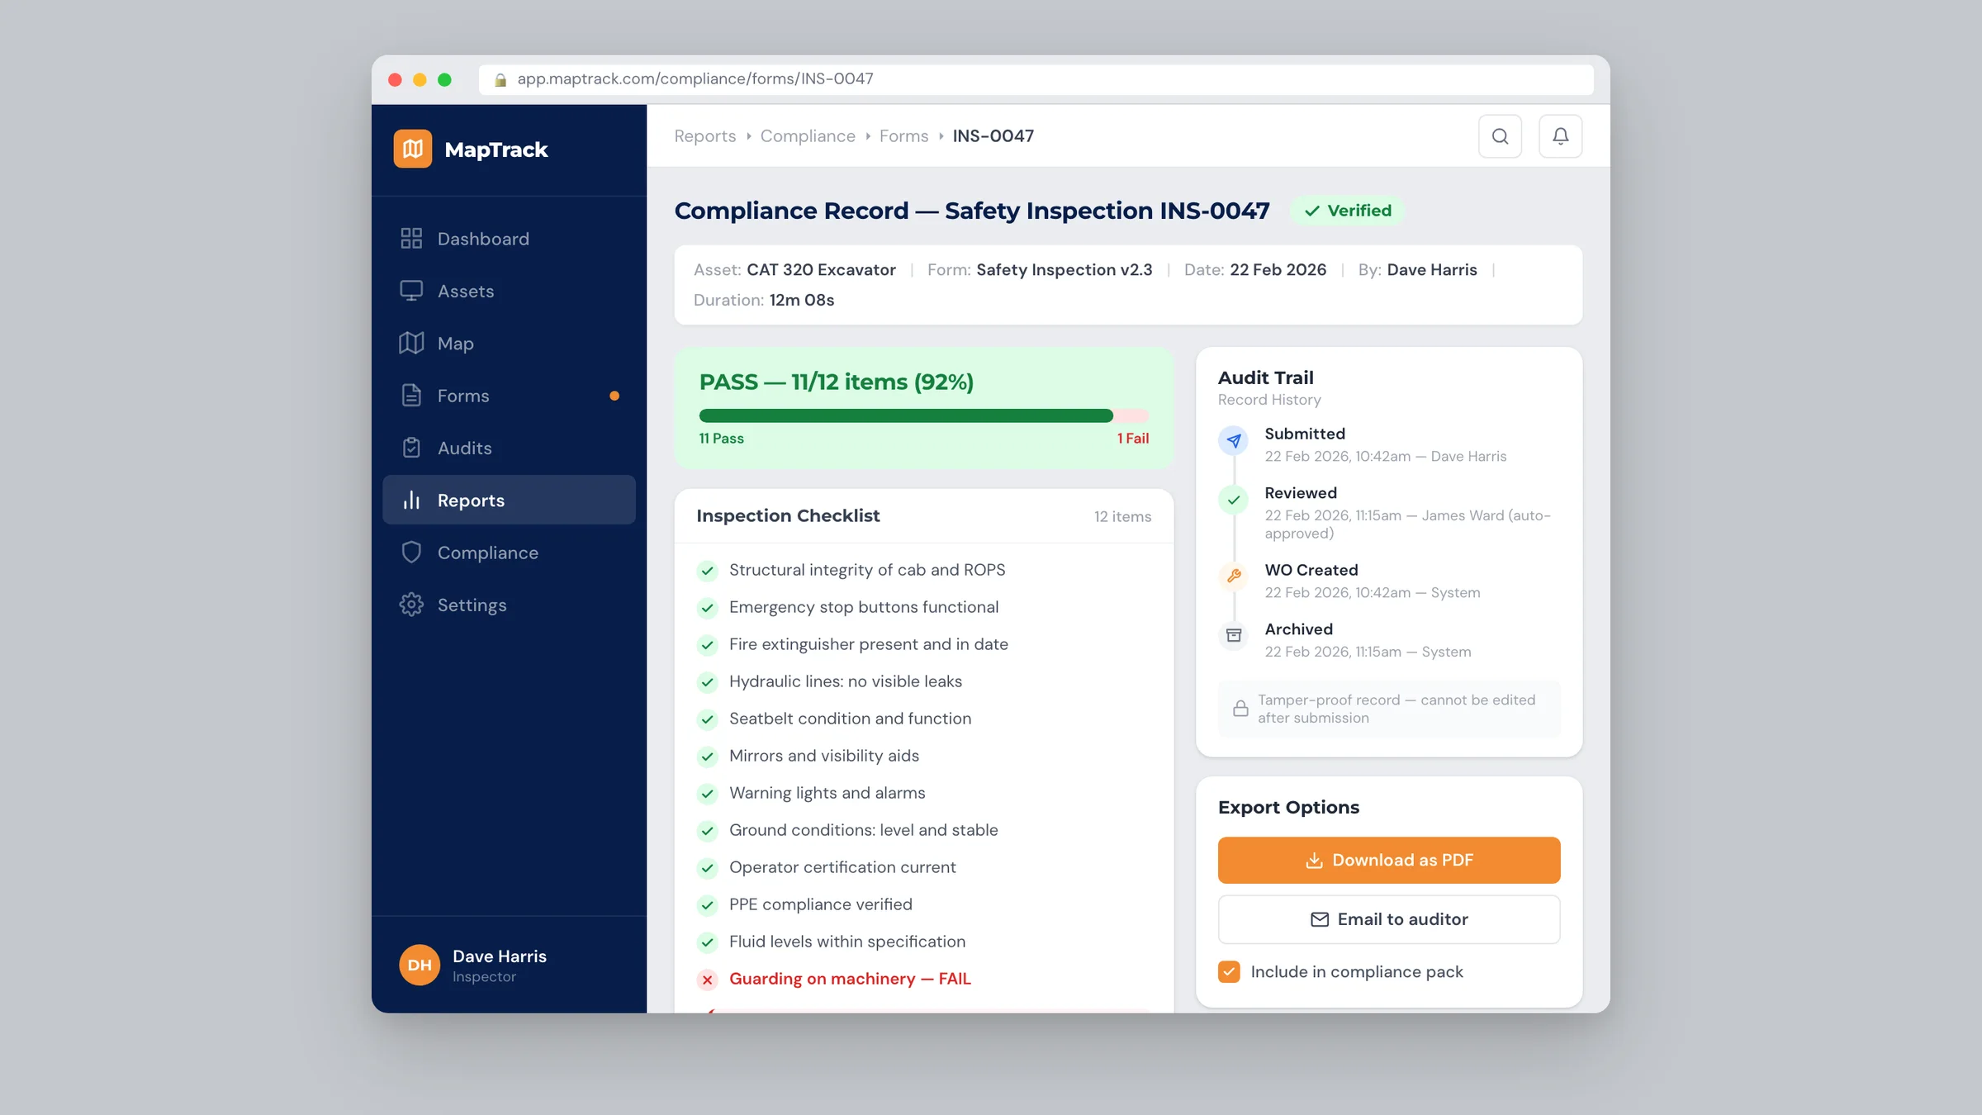
Task: Click 'Fluid levels within specification' item
Action: (x=846, y=942)
